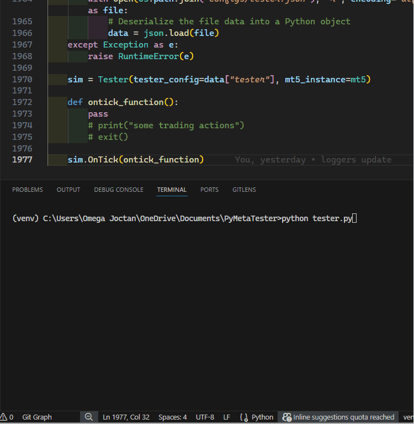Viewport: 414px width, 424px height.
Task: Click the curly braces language icon
Action: coord(244,417)
